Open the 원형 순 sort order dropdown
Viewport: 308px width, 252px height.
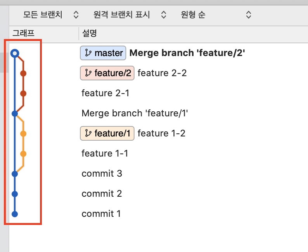click(216, 15)
